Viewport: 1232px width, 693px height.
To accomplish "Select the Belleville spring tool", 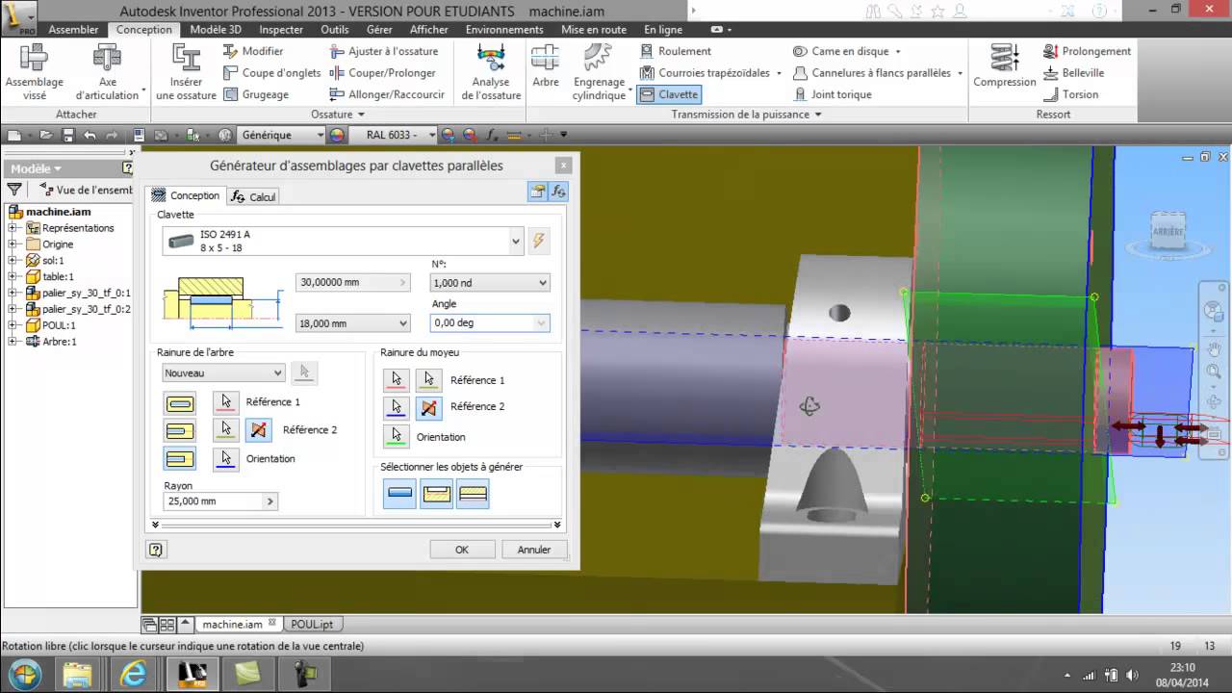I will (1073, 72).
